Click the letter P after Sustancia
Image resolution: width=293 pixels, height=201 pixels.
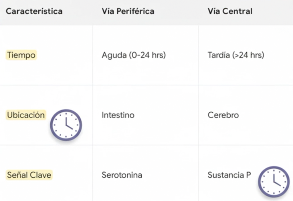click(x=248, y=175)
